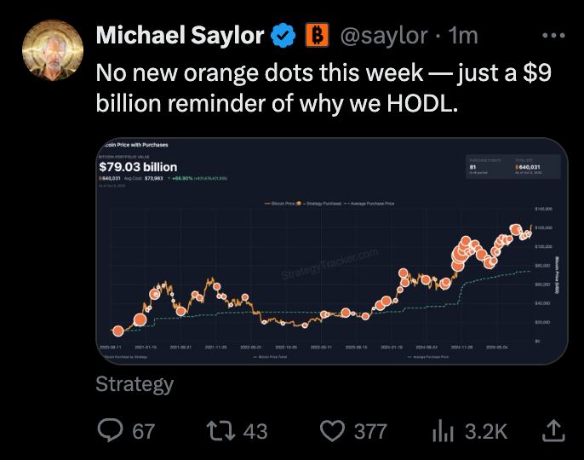Open the three-dot more options menu
Viewport: 584px width, 460px height.
click(x=553, y=36)
